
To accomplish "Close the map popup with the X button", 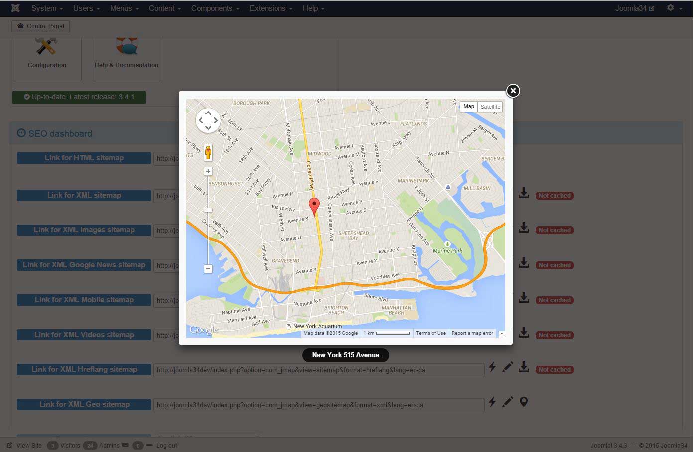I will coord(513,91).
